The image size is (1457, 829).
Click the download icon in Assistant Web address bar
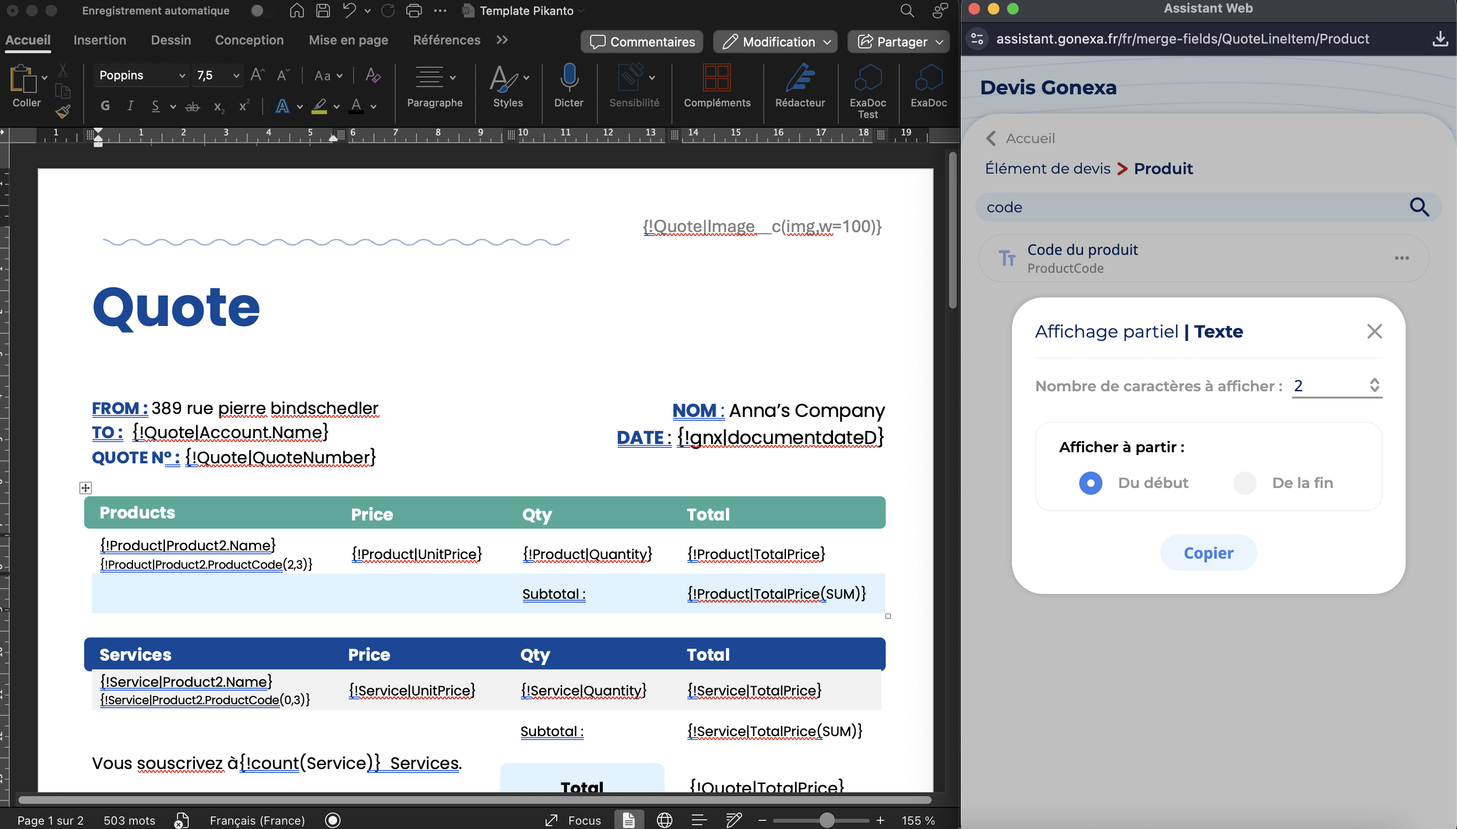(1440, 39)
